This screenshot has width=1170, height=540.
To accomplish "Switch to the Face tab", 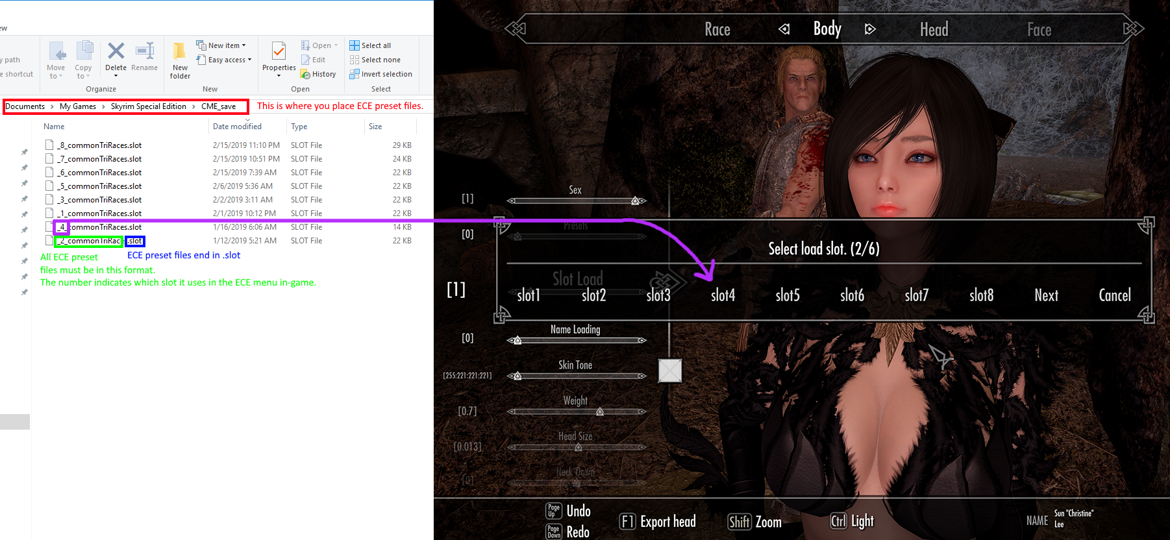I will click(x=1039, y=29).
